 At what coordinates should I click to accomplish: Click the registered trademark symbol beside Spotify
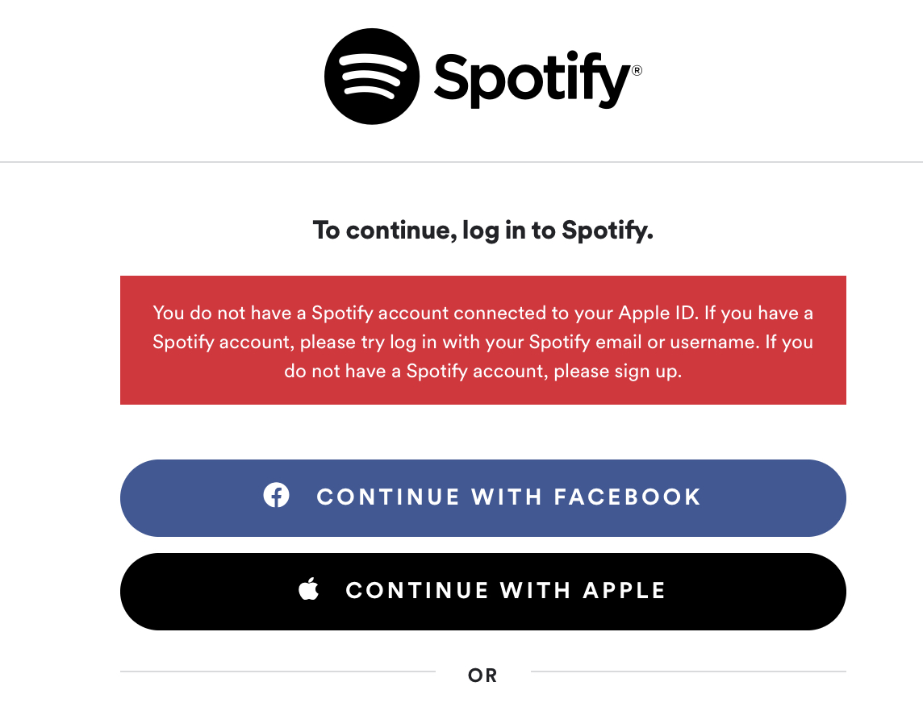[637, 71]
